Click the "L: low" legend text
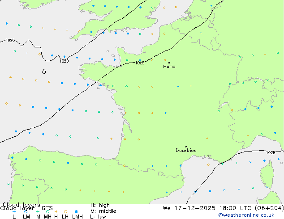284x219 pixels. (98, 217)
